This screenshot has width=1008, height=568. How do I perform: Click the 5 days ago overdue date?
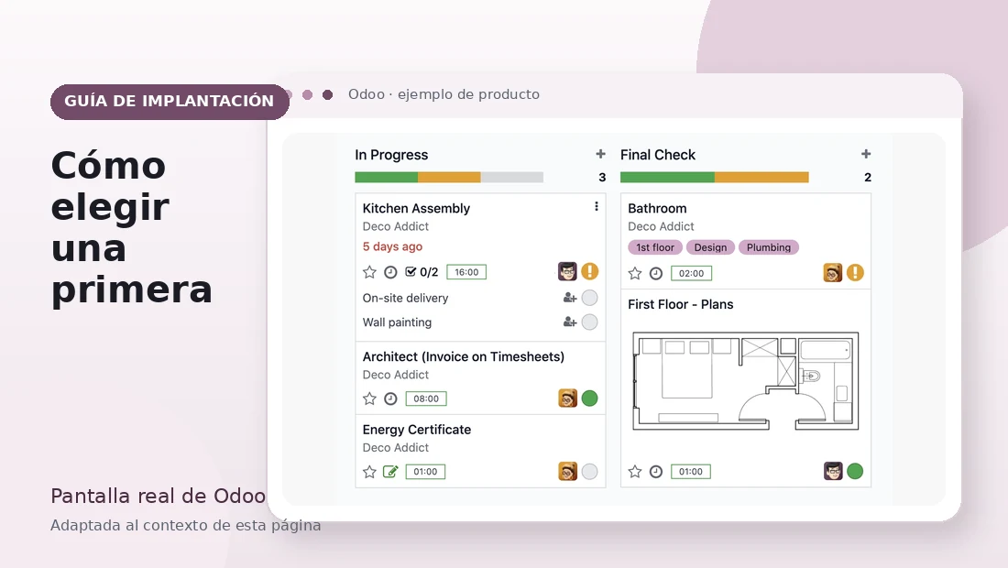(392, 246)
